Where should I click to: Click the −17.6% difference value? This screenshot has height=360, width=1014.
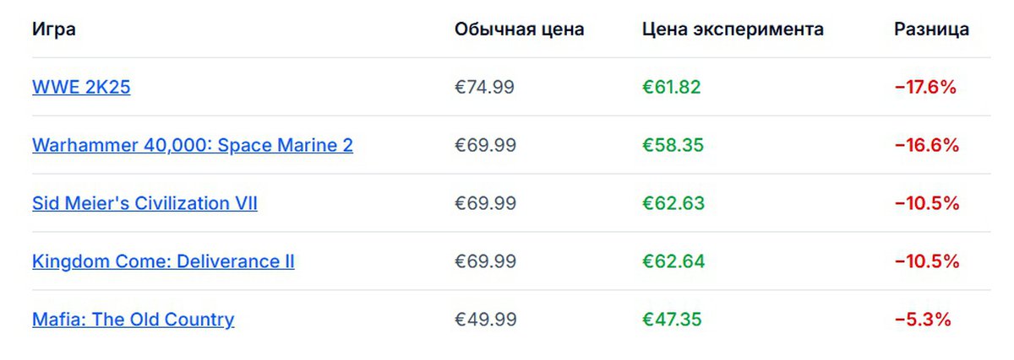pyautogui.click(x=924, y=87)
